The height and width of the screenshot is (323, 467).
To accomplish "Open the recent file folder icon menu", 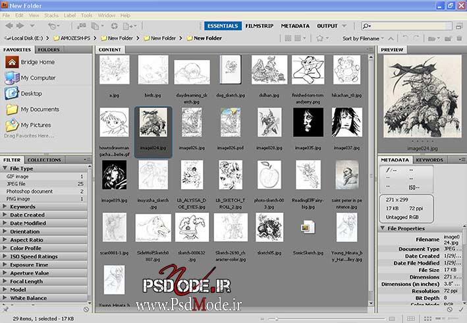I will coord(433,38).
